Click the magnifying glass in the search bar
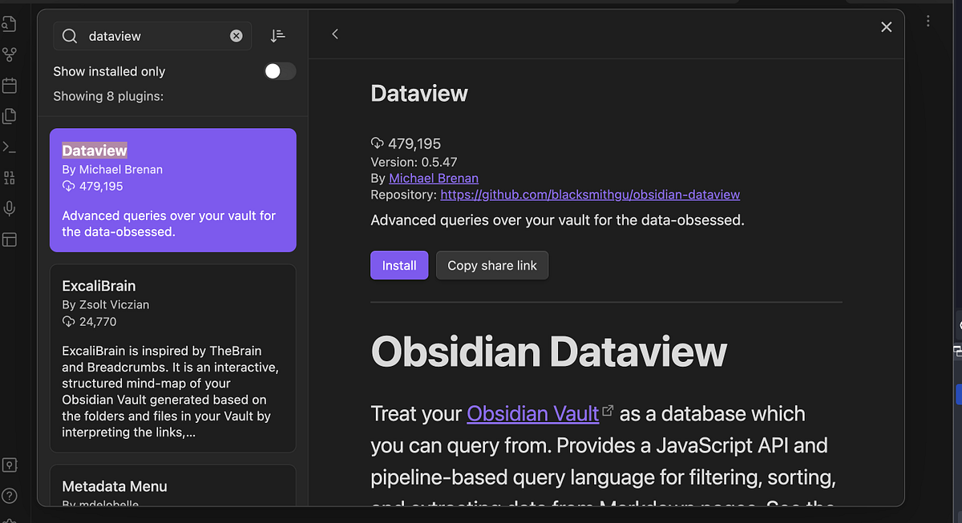 pos(69,36)
